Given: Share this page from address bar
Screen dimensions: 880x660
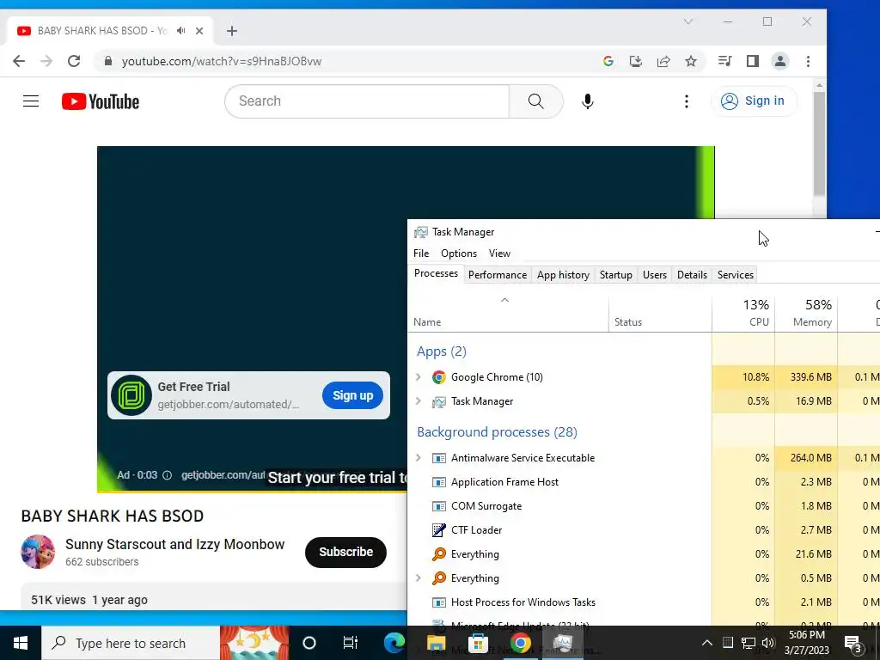Looking at the screenshot, I should point(663,61).
